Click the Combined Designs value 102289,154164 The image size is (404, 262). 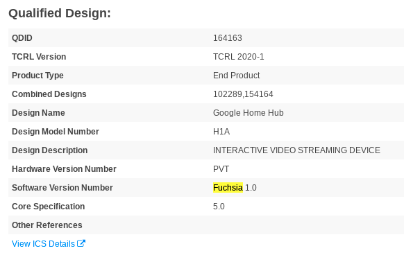pyautogui.click(x=243, y=94)
